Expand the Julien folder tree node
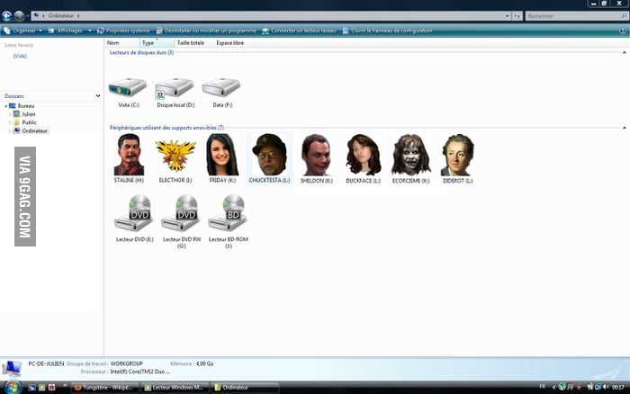 pos(10,113)
